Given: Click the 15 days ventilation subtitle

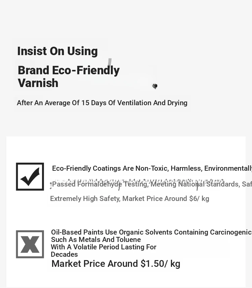Looking at the screenshot, I should [102, 103].
